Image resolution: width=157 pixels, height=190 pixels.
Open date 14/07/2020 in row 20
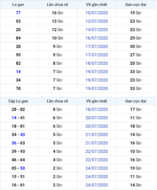(x=96, y=30)
